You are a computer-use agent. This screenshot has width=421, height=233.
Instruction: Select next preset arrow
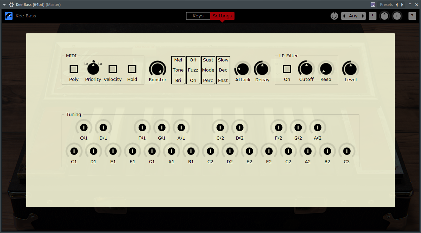pyautogui.click(x=402, y=5)
